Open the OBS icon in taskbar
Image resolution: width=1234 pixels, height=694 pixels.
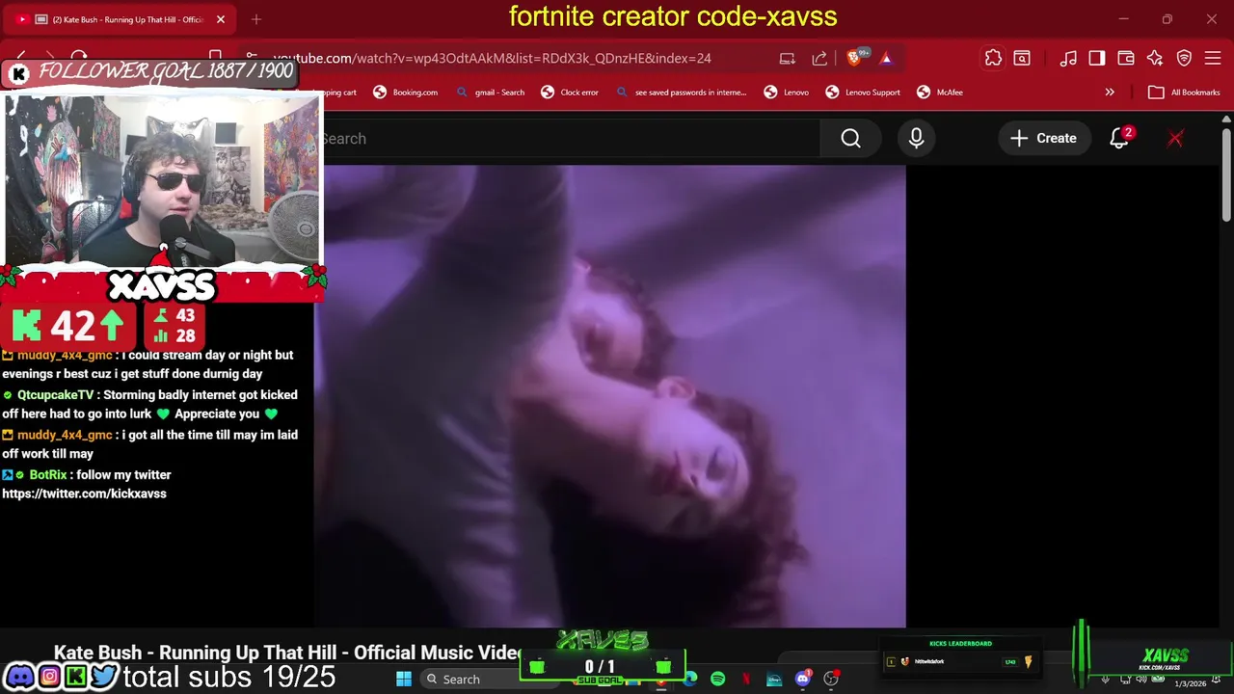[831, 679]
